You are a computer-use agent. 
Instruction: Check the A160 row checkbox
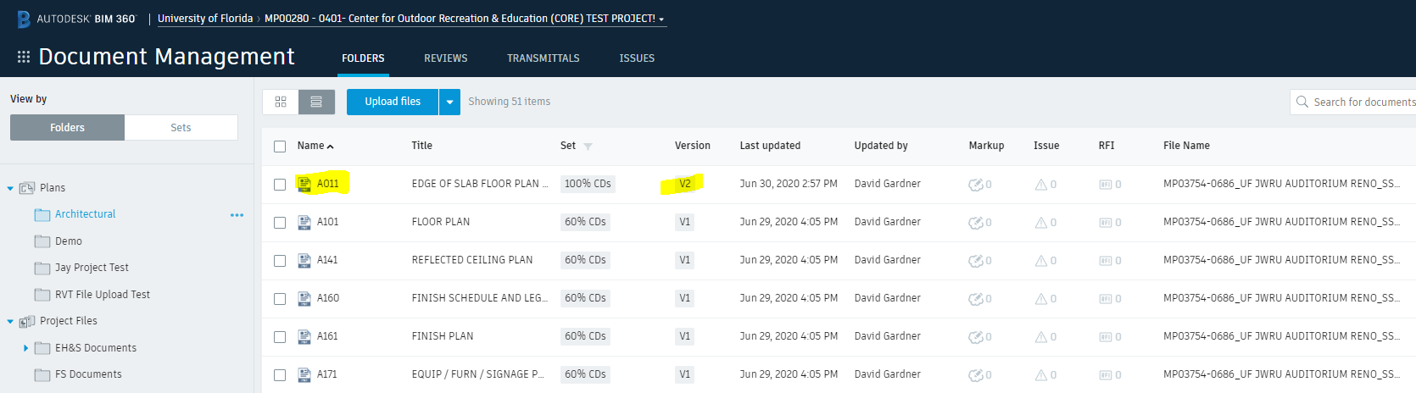pos(280,299)
